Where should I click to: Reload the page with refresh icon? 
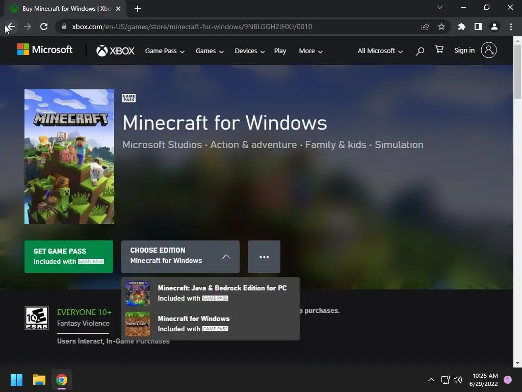point(44,27)
